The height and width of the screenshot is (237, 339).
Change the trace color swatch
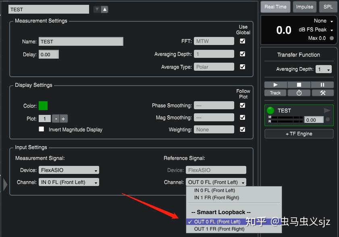click(44, 106)
